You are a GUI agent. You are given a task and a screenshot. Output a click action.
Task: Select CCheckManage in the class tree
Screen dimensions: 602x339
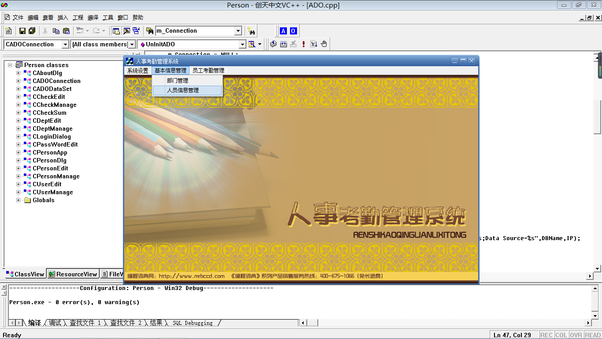55,105
